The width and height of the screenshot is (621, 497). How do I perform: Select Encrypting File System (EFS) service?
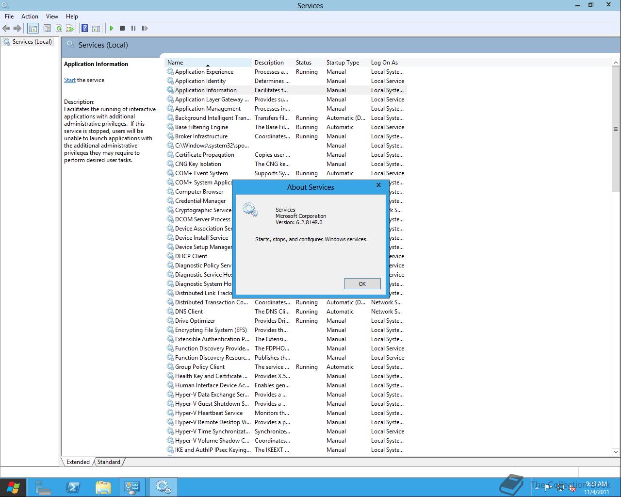coord(286,330)
